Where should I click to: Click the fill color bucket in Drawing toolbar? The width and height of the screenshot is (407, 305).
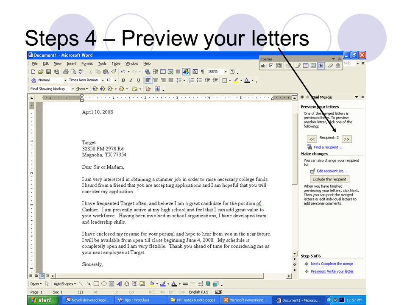(x=152, y=284)
